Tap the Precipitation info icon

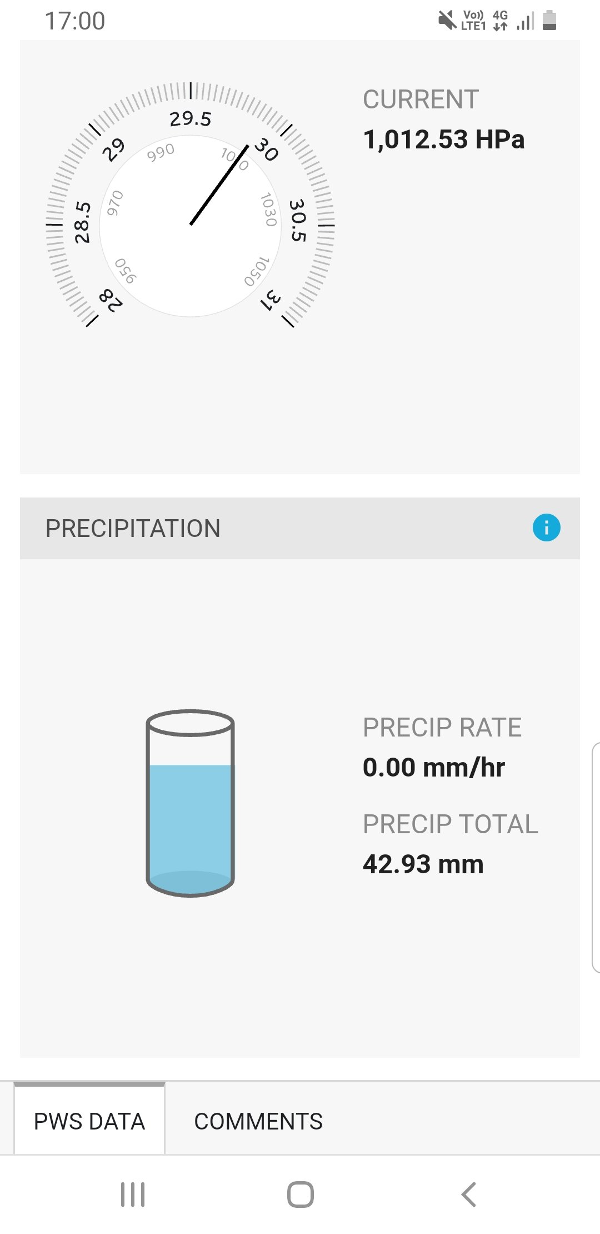tap(546, 528)
